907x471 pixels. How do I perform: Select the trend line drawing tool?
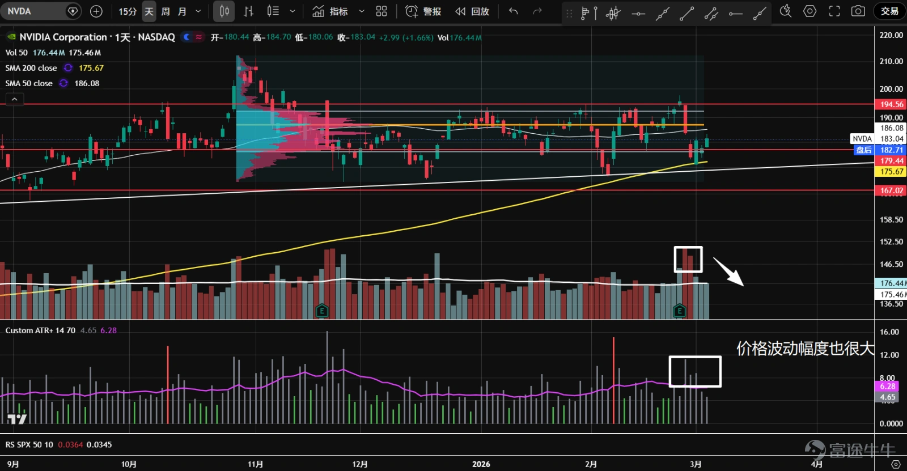(686, 12)
